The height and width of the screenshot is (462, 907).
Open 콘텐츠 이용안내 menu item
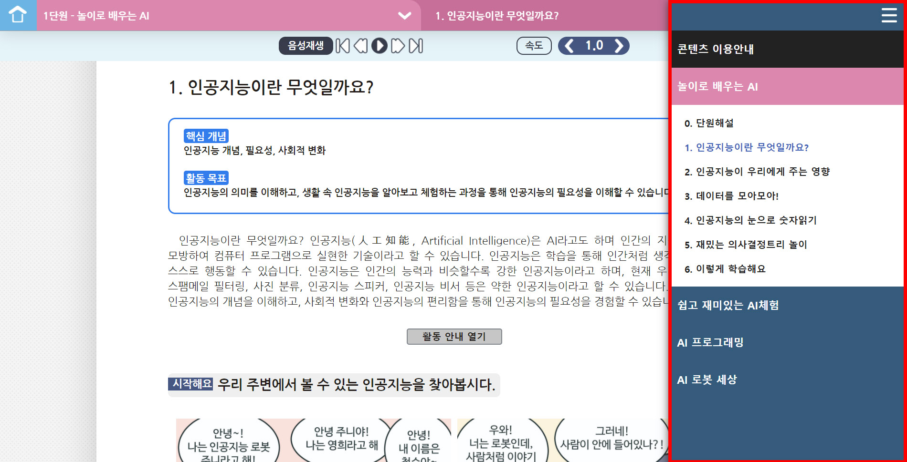pos(787,49)
